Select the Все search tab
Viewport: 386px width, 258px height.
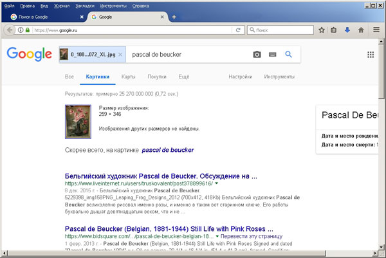coord(69,77)
